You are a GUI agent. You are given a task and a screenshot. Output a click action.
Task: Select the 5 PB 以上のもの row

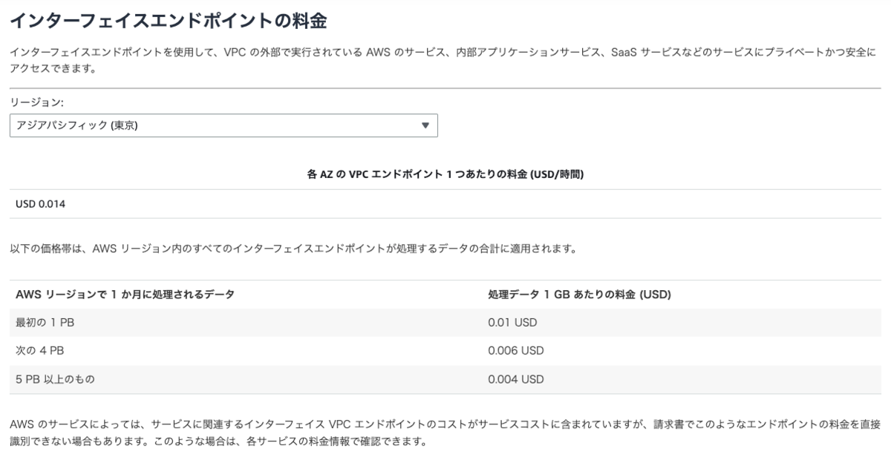(445, 379)
